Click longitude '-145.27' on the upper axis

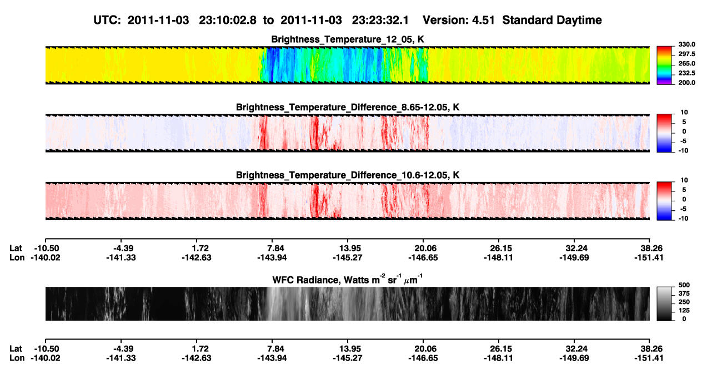pyautogui.click(x=347, y=257)
